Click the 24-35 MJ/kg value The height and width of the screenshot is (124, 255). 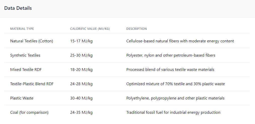pyautogui.click(x=81, y=112)
